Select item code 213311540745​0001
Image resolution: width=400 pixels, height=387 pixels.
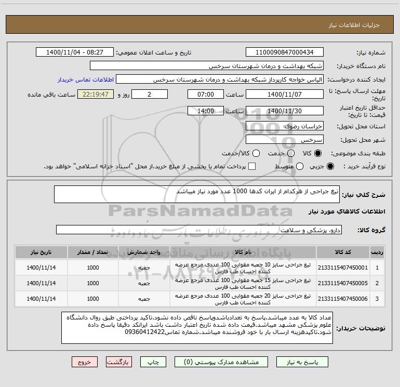point(343,268)
